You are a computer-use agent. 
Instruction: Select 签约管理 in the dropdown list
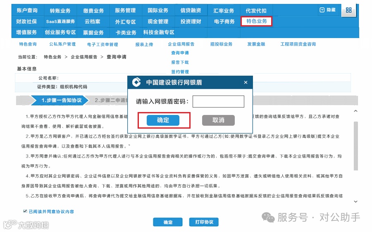point(180,72)
